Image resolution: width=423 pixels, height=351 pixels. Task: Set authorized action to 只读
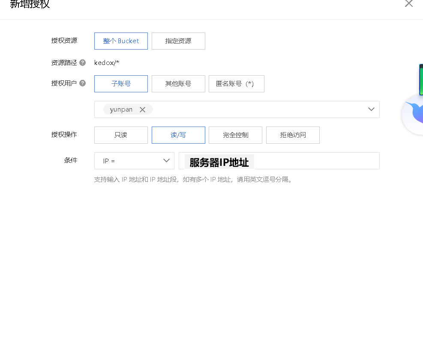[121, 135]
